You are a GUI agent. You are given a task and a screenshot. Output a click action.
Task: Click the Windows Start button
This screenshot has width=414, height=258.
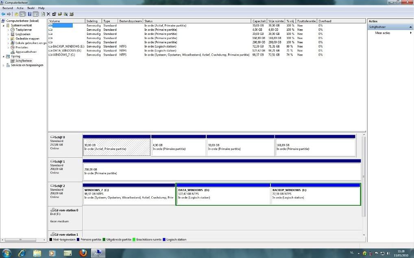[7, 253]
